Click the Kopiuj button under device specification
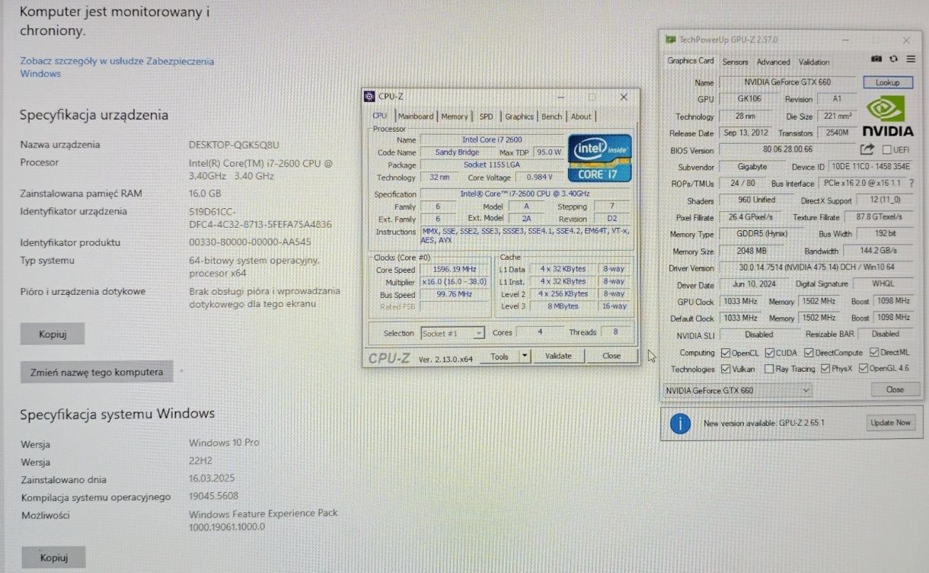The width and height of the screenshot is (929, 573). [53, 334]
